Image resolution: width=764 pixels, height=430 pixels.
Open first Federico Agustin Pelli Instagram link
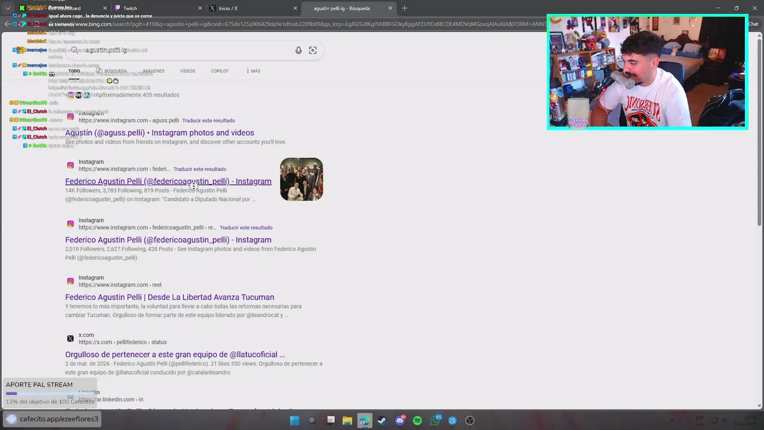pos(168,182)
